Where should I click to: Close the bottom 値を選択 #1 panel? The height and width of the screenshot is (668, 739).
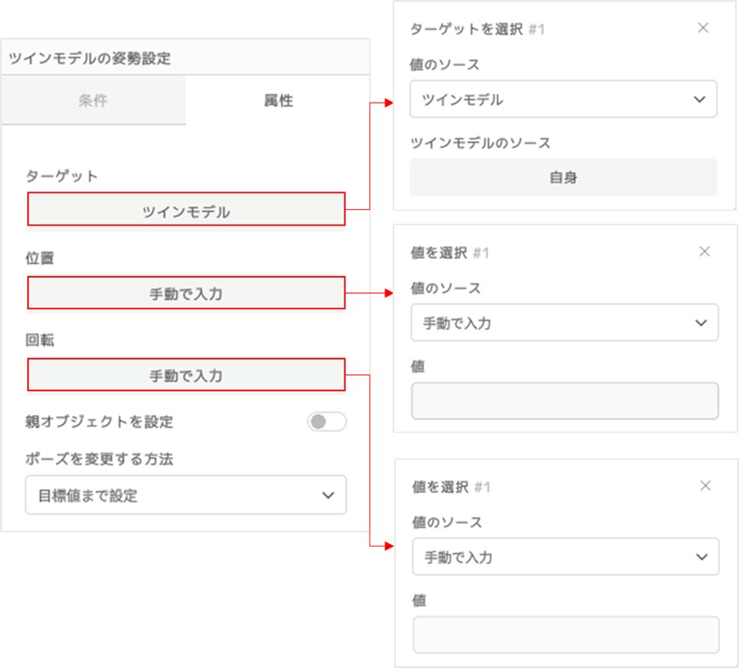click(x=705, y=486)
